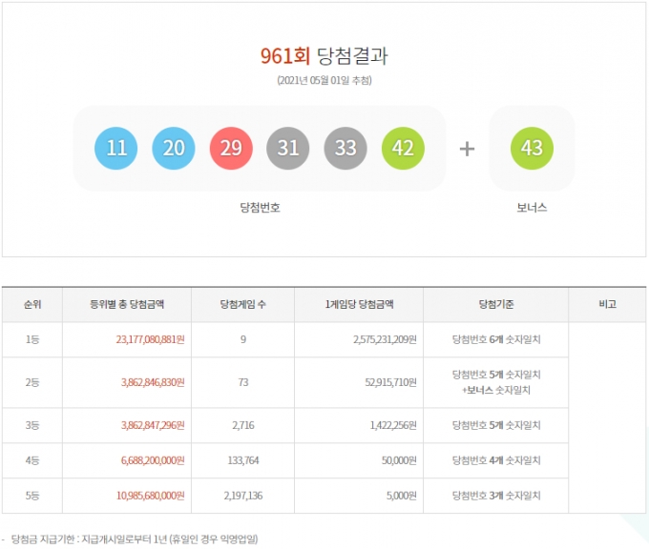Viewport: 649px width, 549px height.
Task: Click the blue lottery ball 20
Action: pyautogui.click(x=174, y=148)
